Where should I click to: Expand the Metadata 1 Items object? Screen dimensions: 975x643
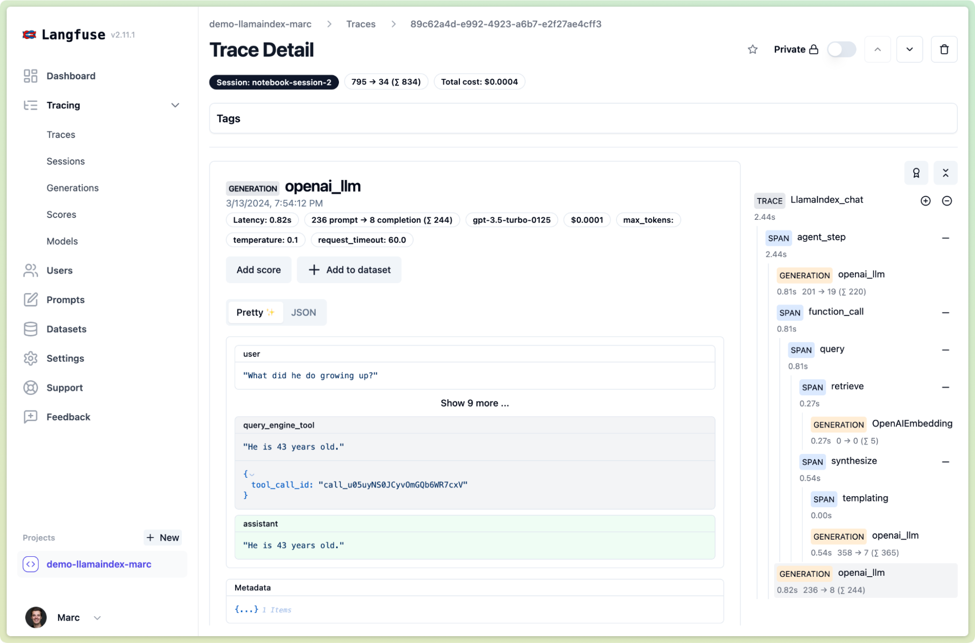click(x=246, y=609)
